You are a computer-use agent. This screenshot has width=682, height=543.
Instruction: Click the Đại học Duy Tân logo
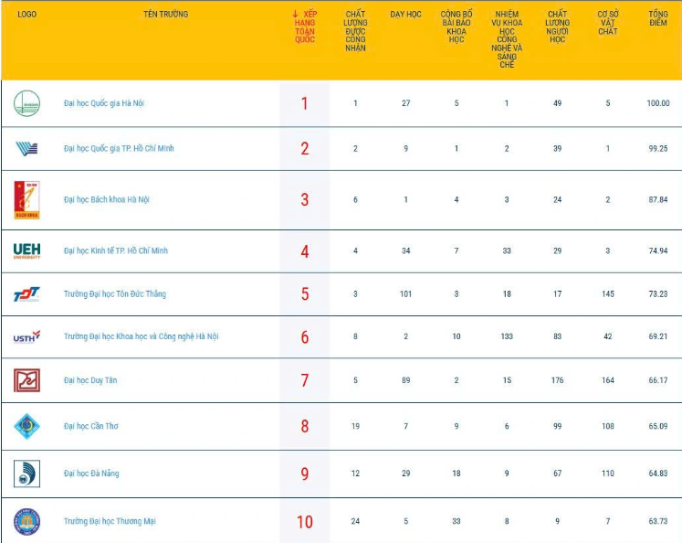27,380
